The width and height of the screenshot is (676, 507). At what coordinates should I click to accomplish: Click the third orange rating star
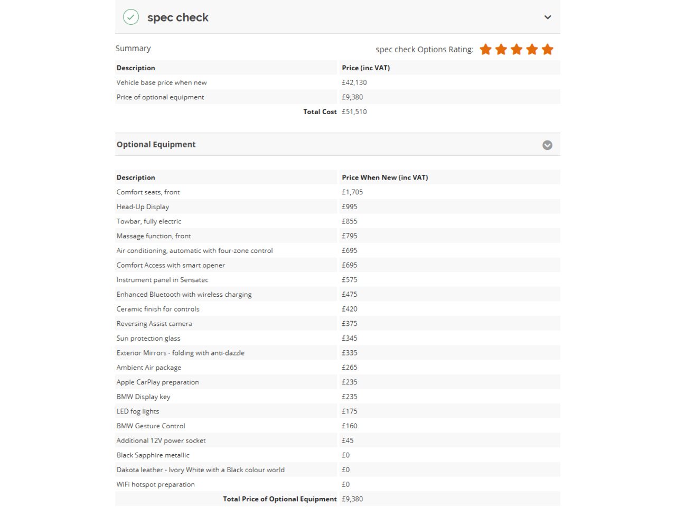click(517, 49)
